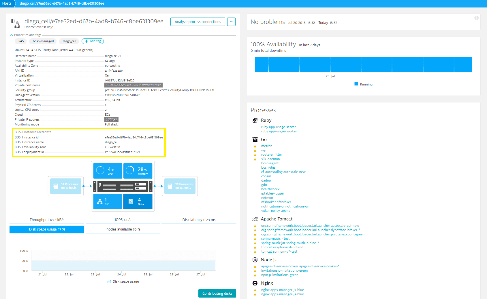Click the Linux host icon beside title
Viewport: 487px width, 299px height.
click(x=16, y=24)
